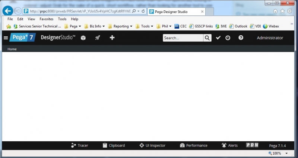Viewport: 298px width, 158px height.
Task: Open the Launch rocket icon menu
Action: 98,38
